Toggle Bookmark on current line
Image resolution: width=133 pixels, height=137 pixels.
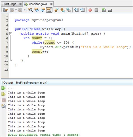69,10
